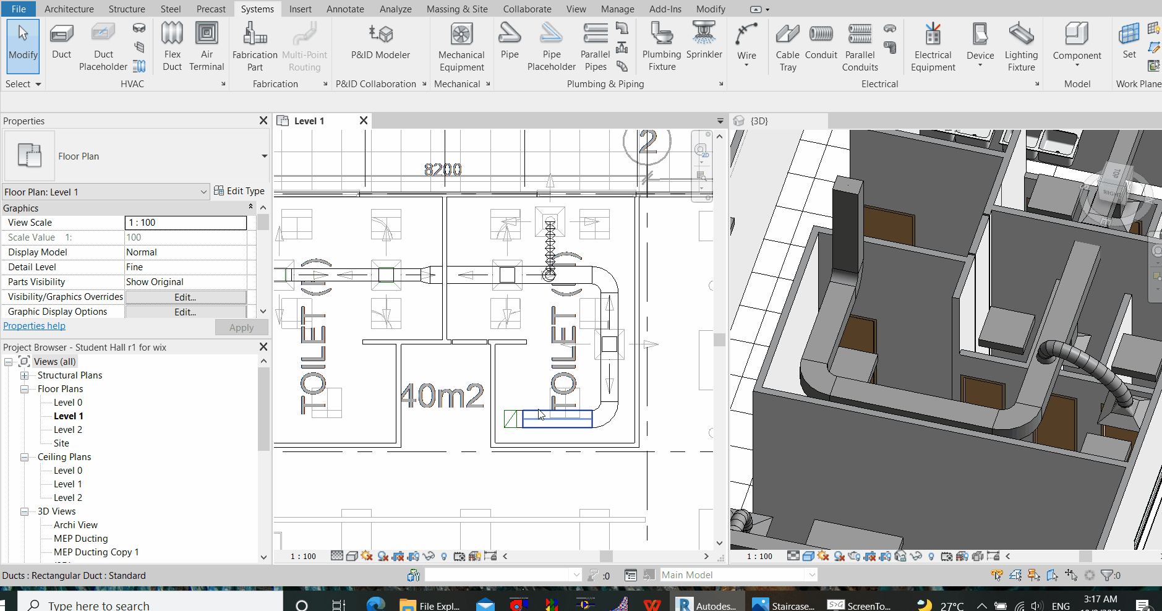Click the Level 1 view horizontal scrollbar thumb
Viewport: 1162px width, 611px height.
pos(606,556)
